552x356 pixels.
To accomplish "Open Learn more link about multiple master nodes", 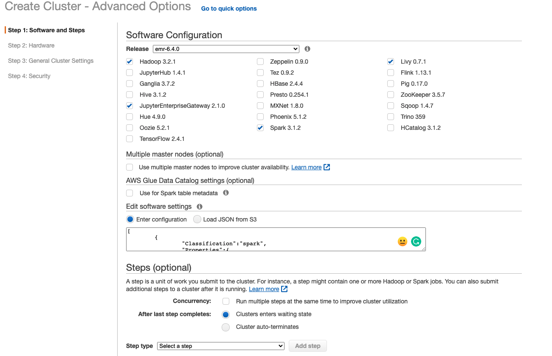I will click(306, 167).
